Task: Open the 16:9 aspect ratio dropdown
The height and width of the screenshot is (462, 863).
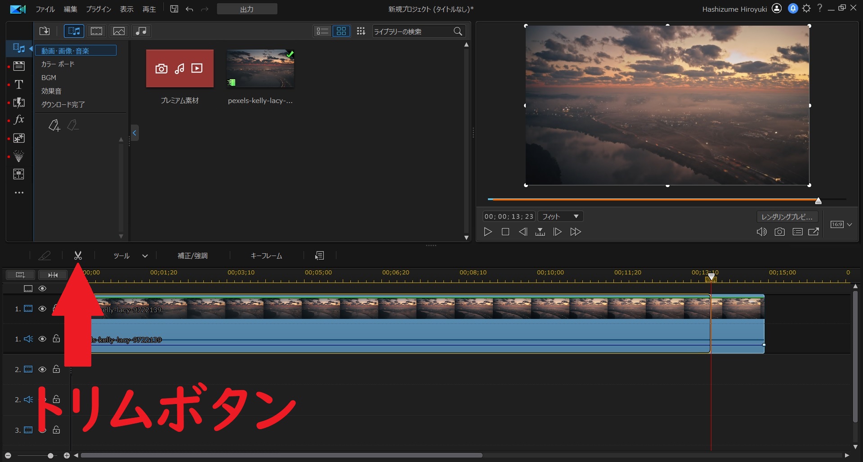Action: point(841,224)
